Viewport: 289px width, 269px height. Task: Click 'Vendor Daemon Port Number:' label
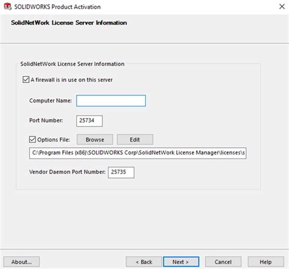click(67, 172)
